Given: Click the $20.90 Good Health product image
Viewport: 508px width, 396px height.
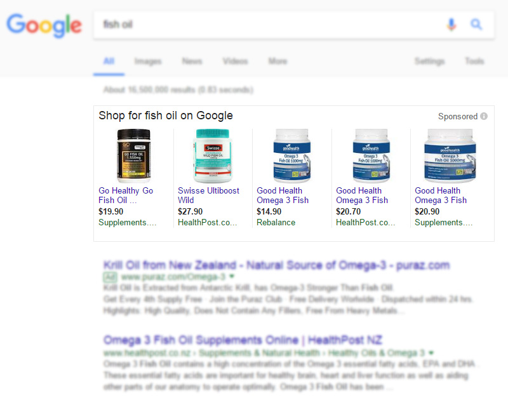Looking at the screenshot, I should [x=450, y=156].
